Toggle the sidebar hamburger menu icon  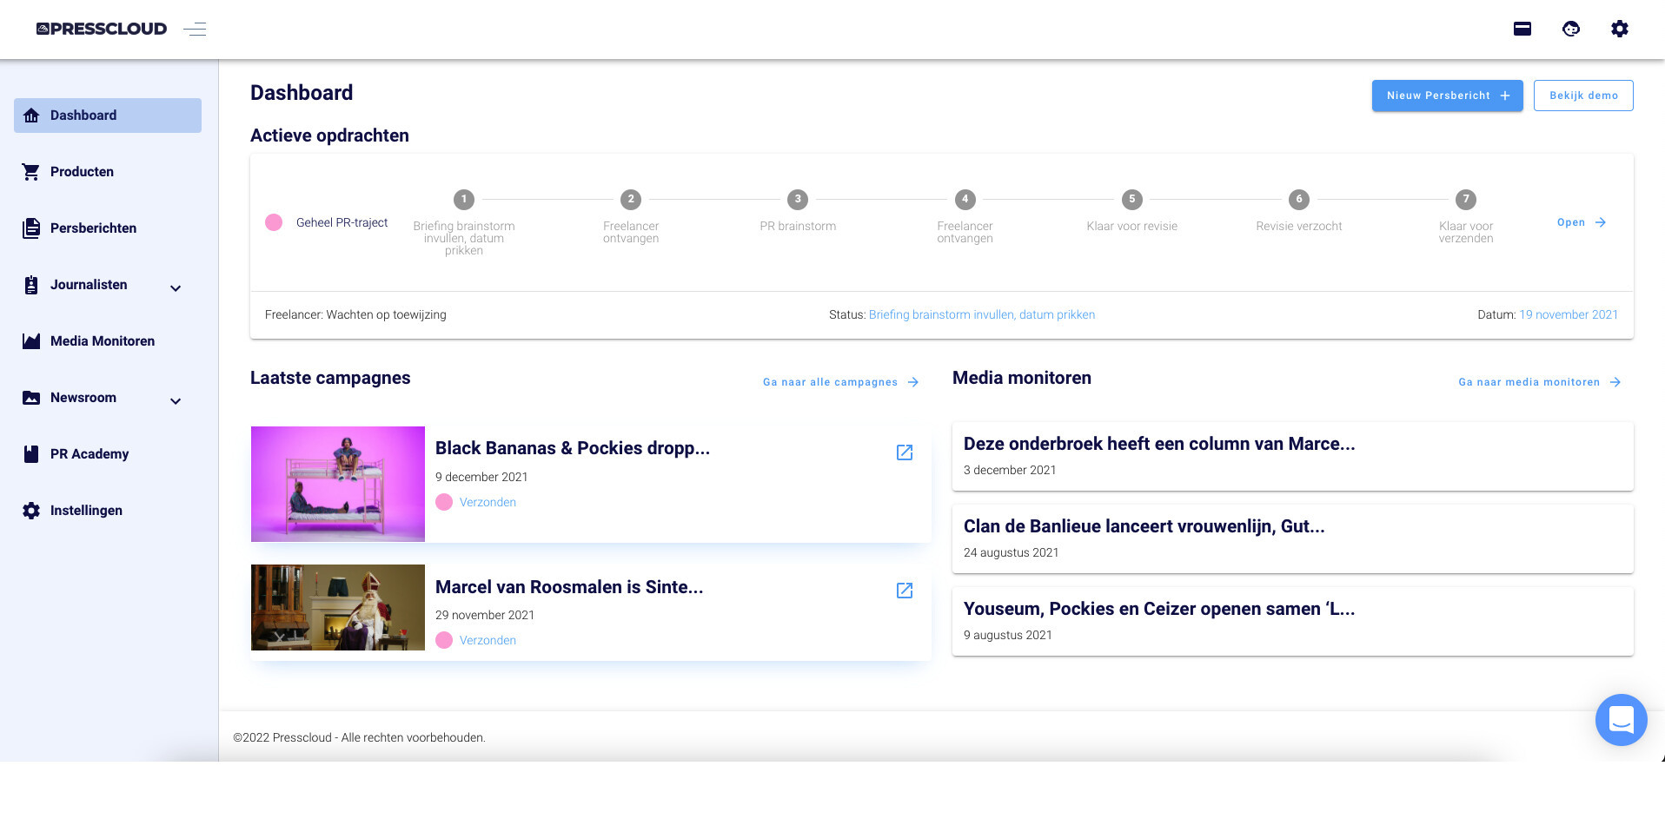click(195, 30)
